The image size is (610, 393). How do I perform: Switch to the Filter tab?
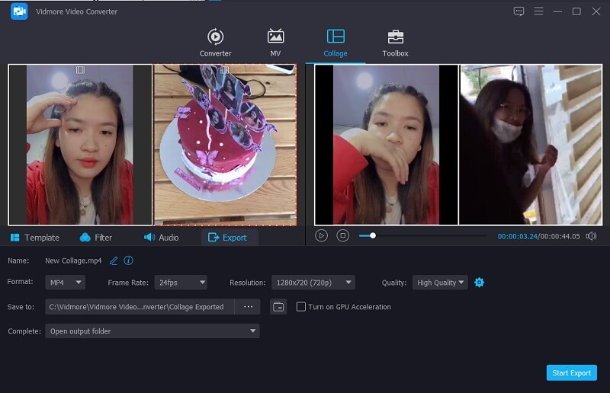[x=95, y=238]
